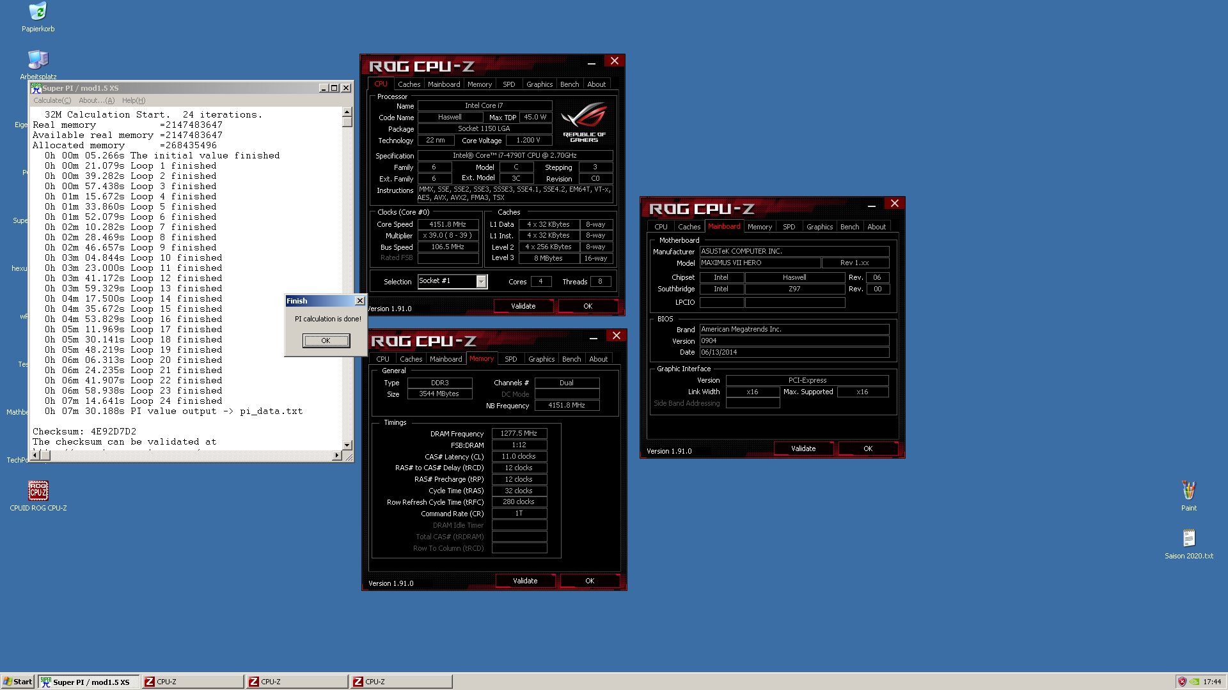Click the Core Speed 4151.8 MHz field
The image size is (1228, 690).
pyautogui.click(x=448, y=224)
